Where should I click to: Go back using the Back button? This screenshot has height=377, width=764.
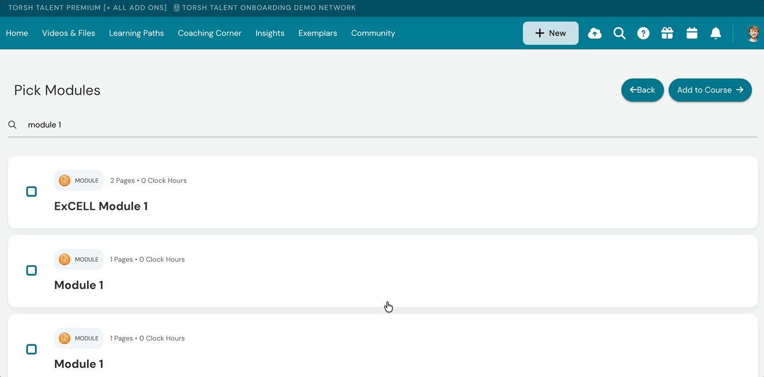click(x=642, y=90)
